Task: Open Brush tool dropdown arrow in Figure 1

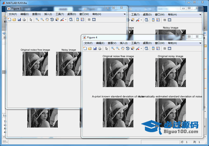Action: 66,20
